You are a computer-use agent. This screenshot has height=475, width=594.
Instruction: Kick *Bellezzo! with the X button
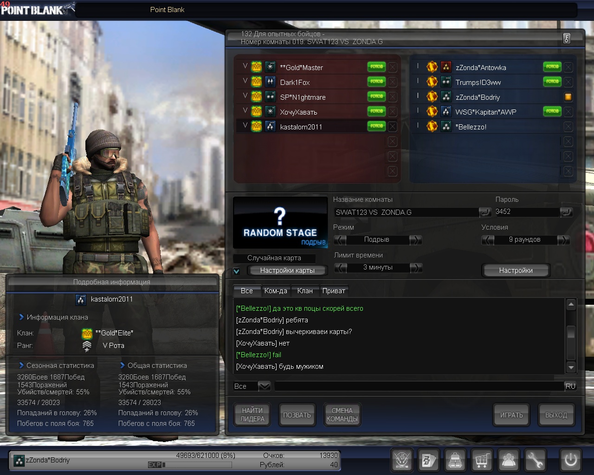(568, 127)
